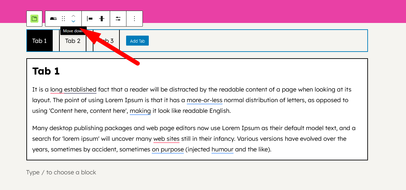This screenshot has width=406, height=190.
Task: Click the "Tab 1" heading in content panel
Action: point(46,71)
